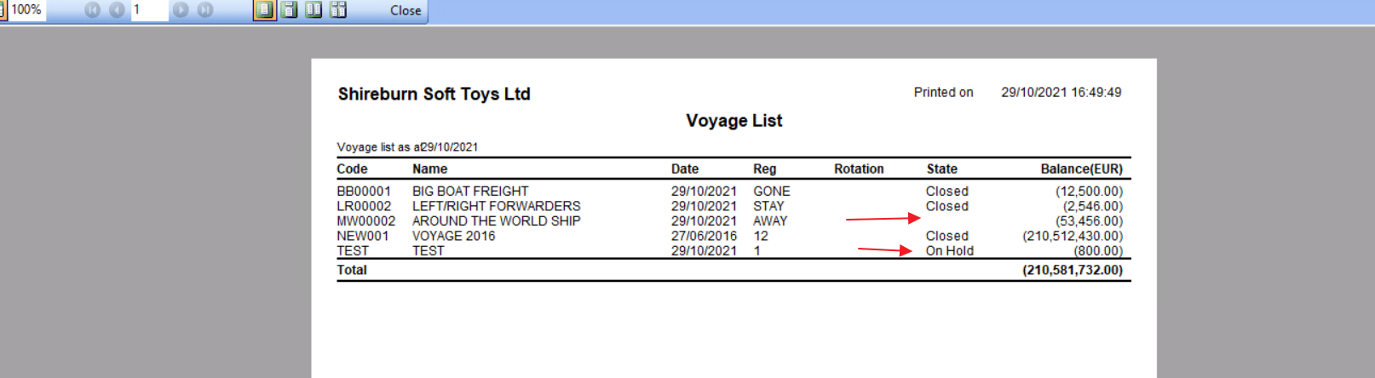Jump to the last page of the report
Screen dimensions: 1375x378
205,10
